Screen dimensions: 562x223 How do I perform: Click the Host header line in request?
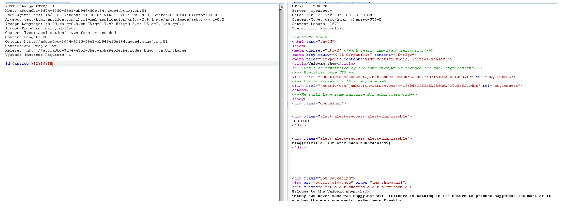tap(76, 11)
